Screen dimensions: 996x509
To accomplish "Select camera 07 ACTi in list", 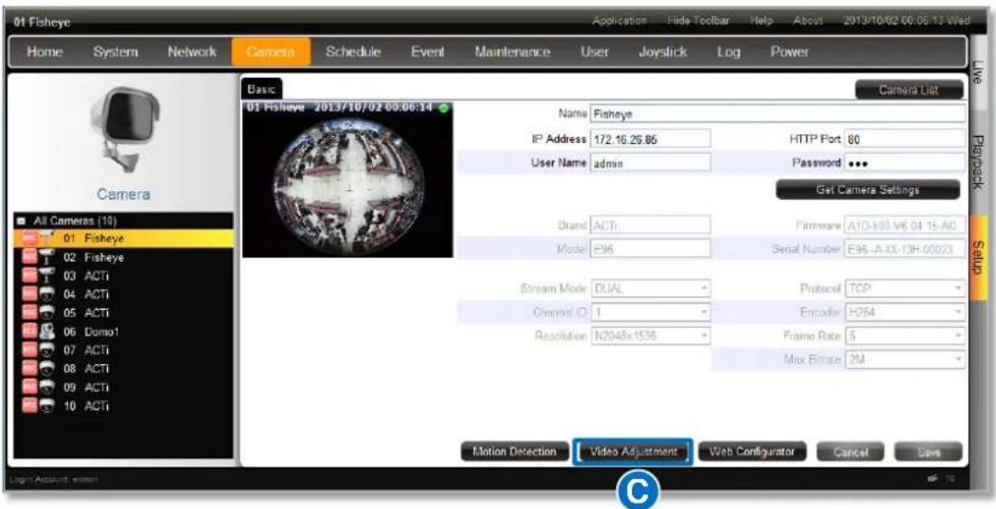I will coord(124,350).
